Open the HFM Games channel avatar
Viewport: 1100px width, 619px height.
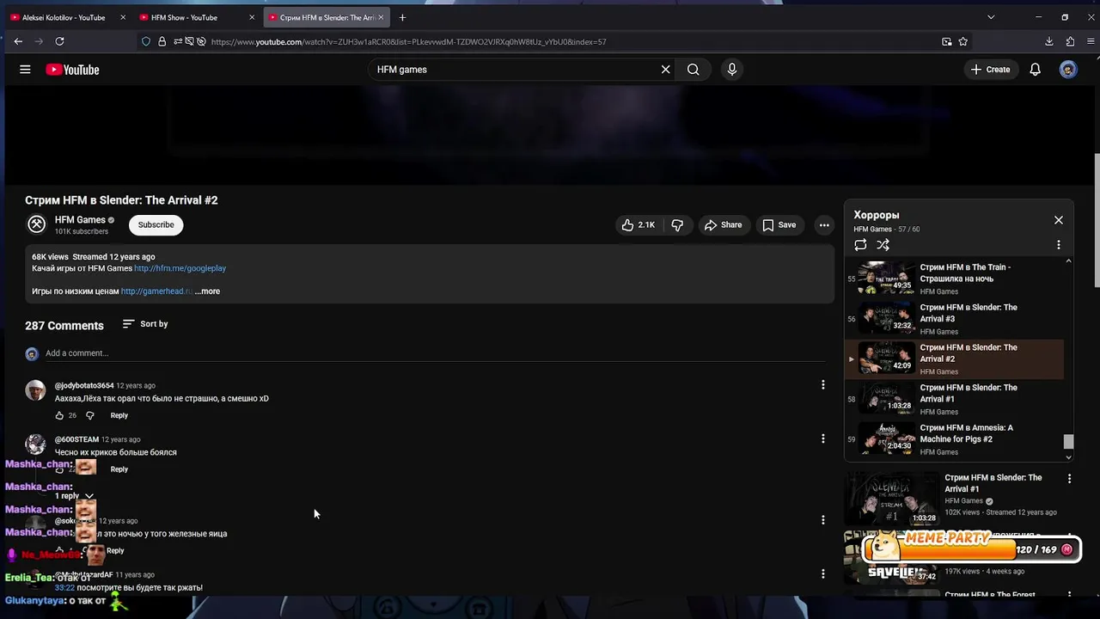(x=36, y=224)
